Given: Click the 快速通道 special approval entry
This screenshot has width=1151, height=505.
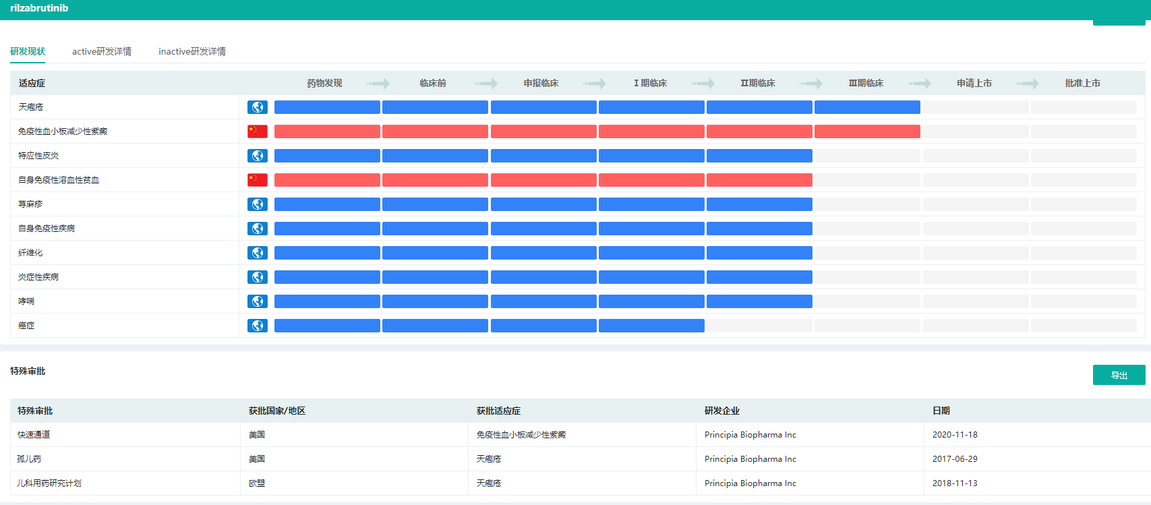Looking at the screenshot, I should coord(34,435).
